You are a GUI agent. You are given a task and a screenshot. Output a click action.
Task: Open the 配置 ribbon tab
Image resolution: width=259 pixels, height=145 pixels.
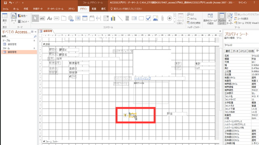point(94,9)
